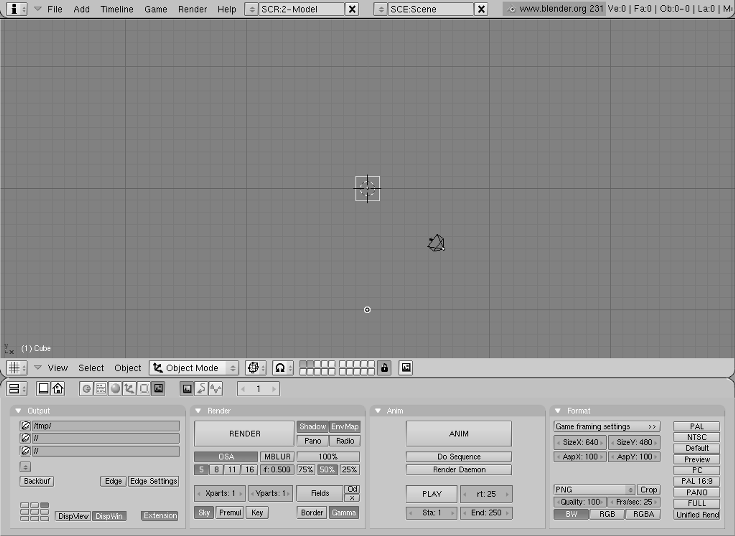Select Render buttons sub-context icon
Viewport: 735px width, 536px height.
coord(187,389)
